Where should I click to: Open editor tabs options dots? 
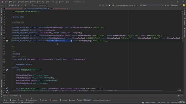182,9
